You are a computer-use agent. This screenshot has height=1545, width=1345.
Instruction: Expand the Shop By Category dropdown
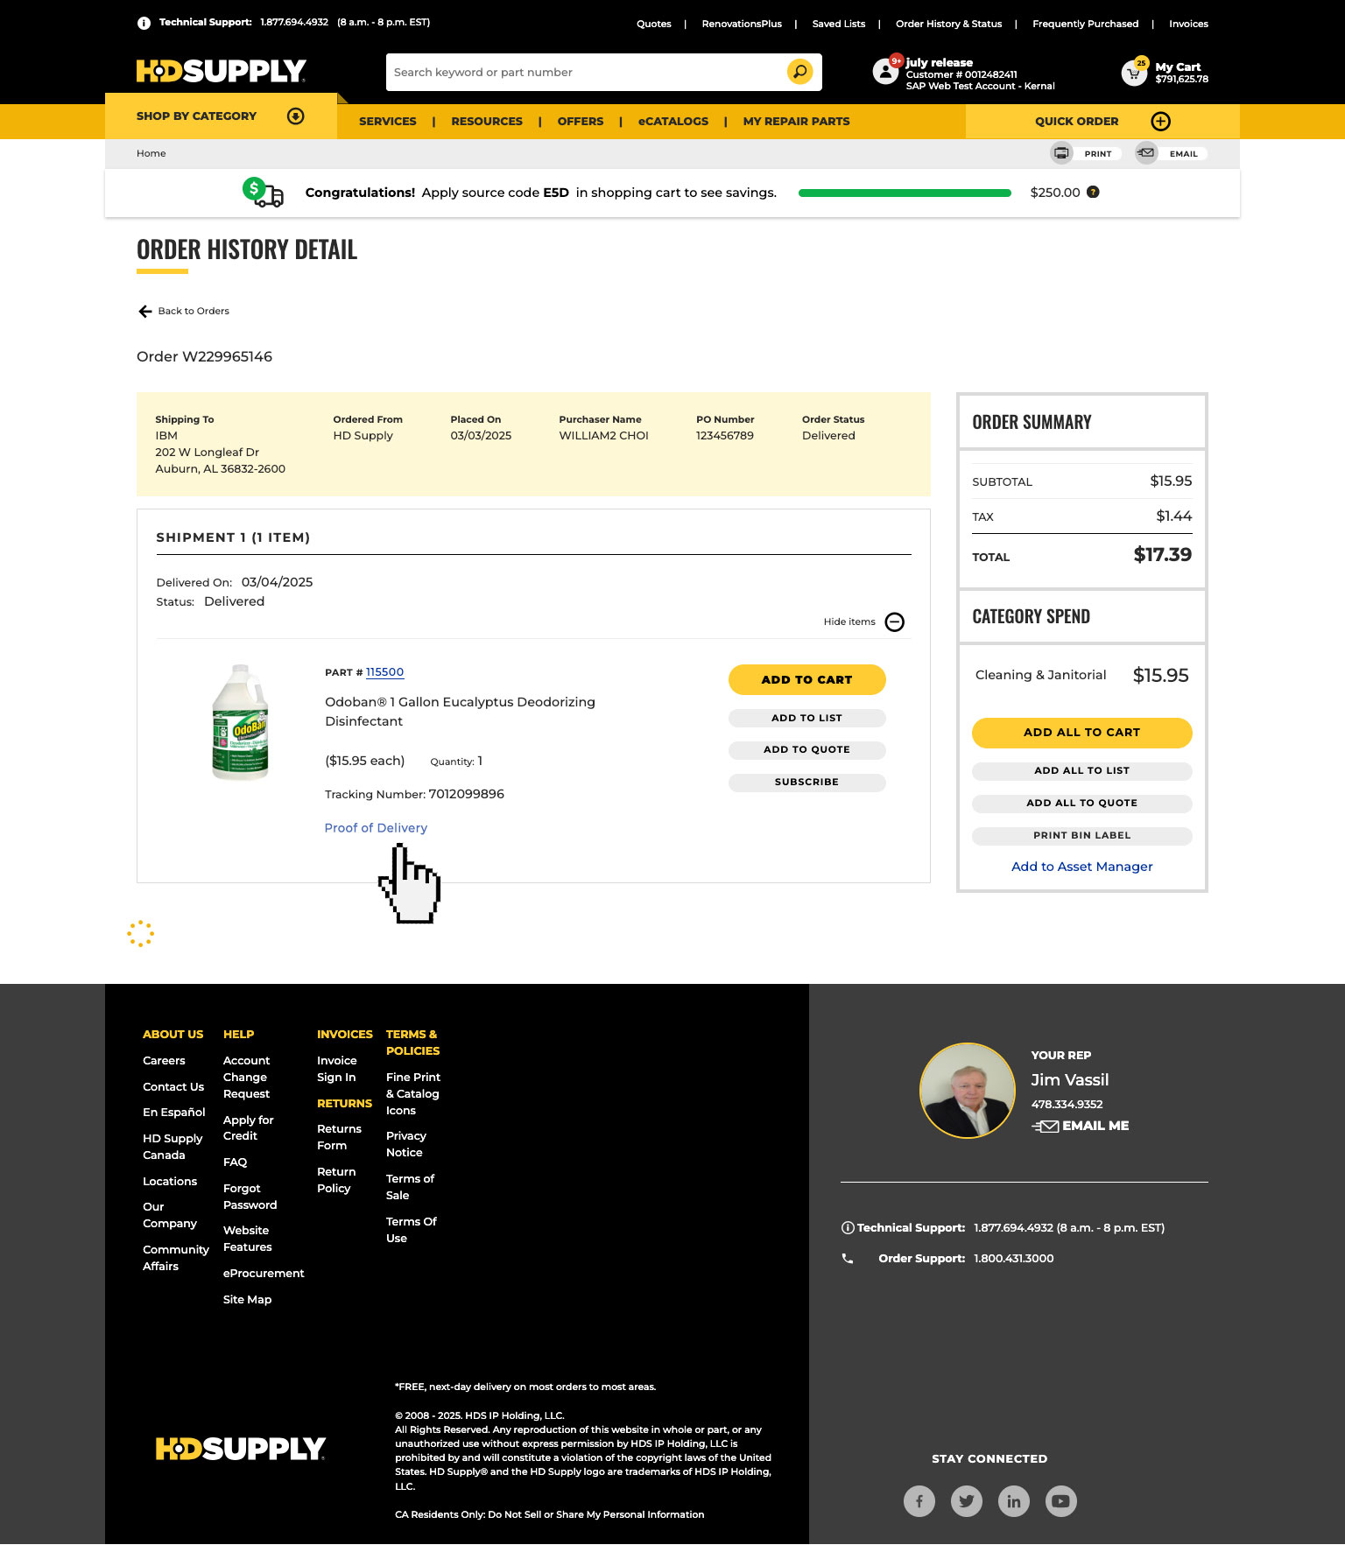point(221,116)
